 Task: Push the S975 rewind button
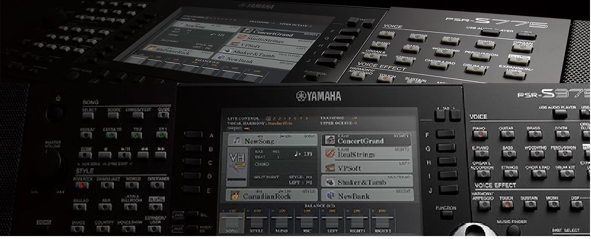coord(143,154)
